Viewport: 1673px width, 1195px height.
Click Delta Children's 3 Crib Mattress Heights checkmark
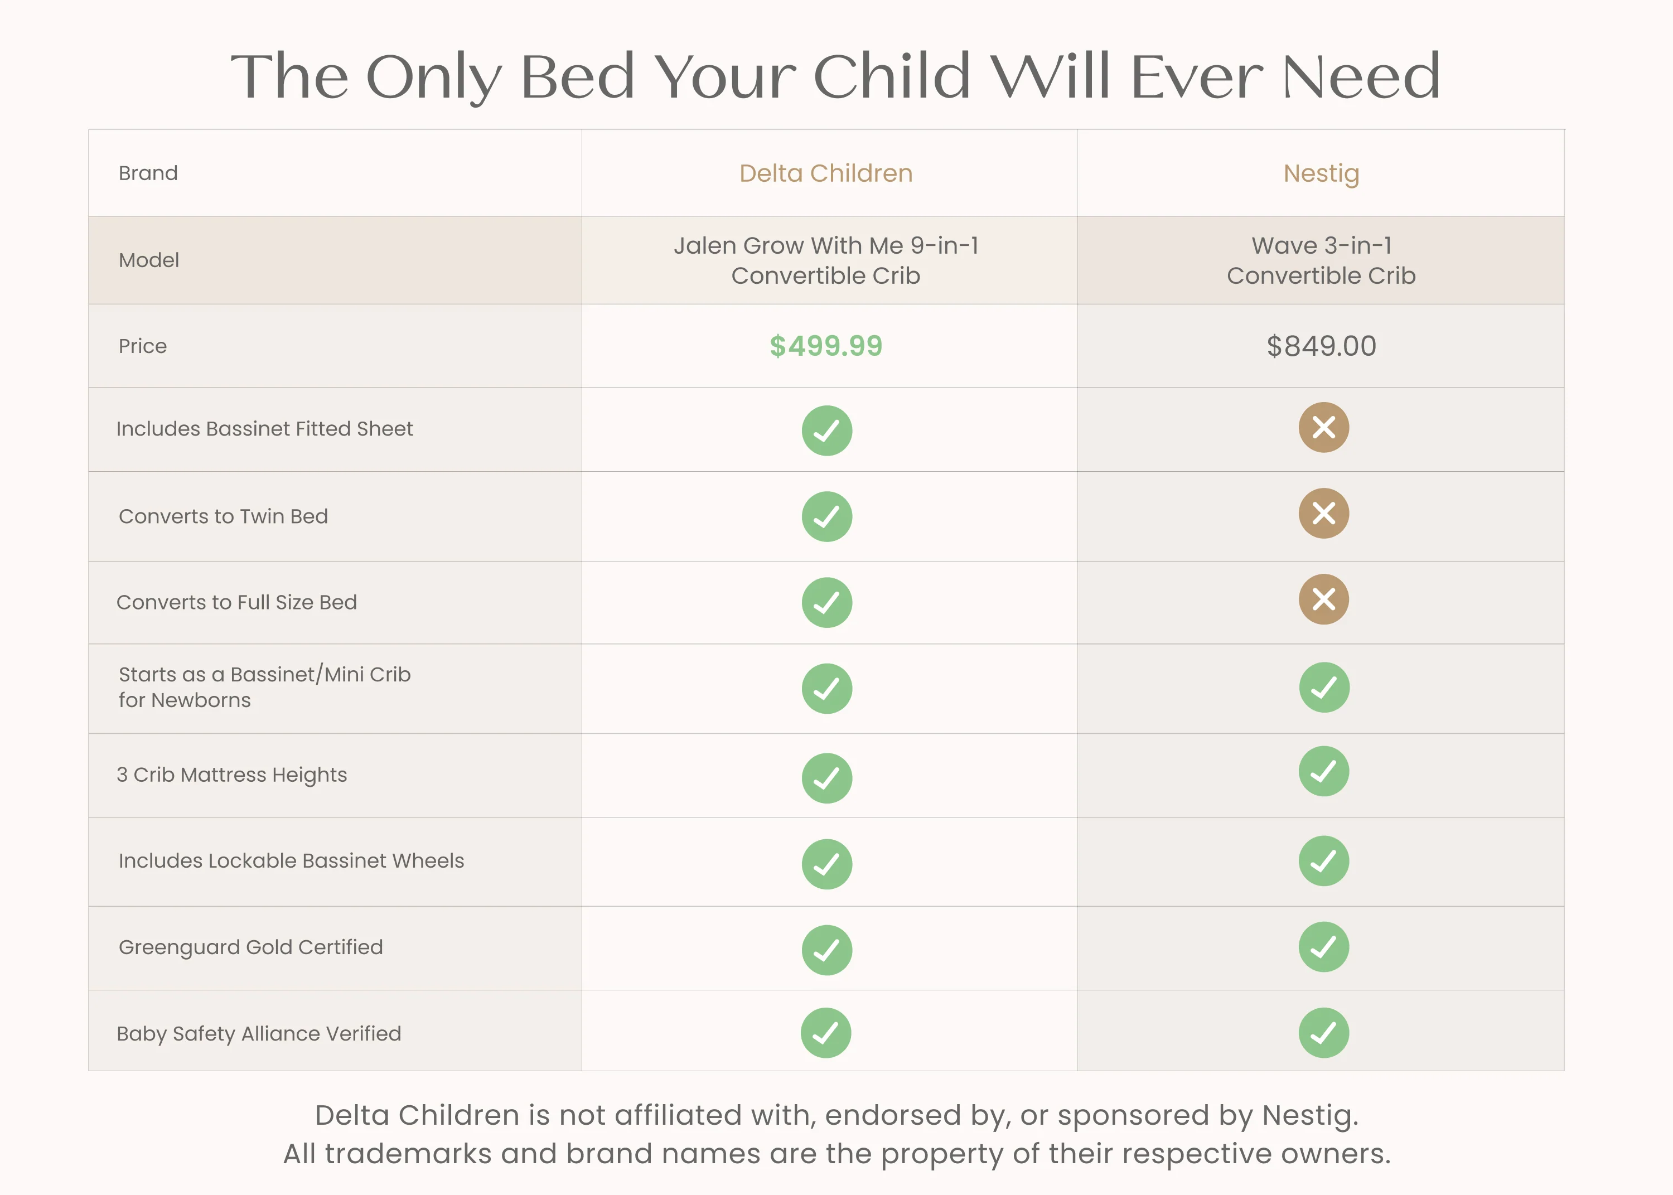827,778
